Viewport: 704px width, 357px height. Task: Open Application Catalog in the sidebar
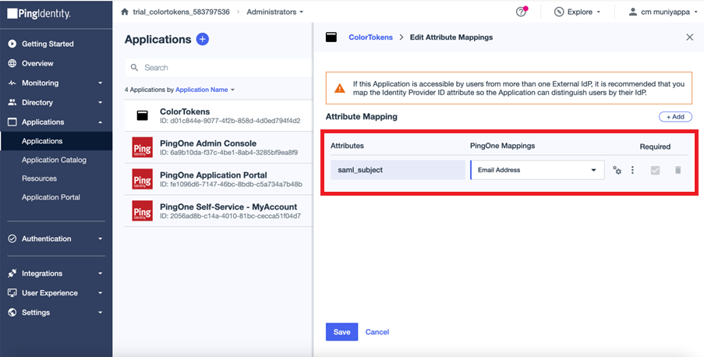coord(54,160)
